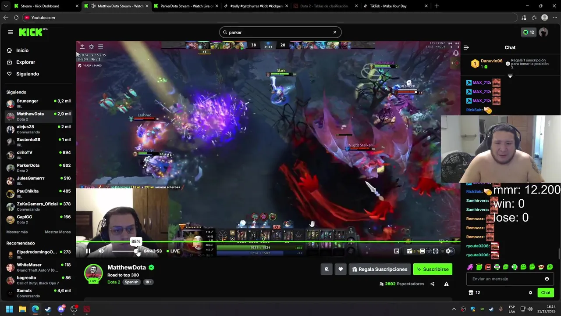The width and height of the screenshot is (561, 316).
Task: Insert the red angry face emote
Action: tap(488, 267)
